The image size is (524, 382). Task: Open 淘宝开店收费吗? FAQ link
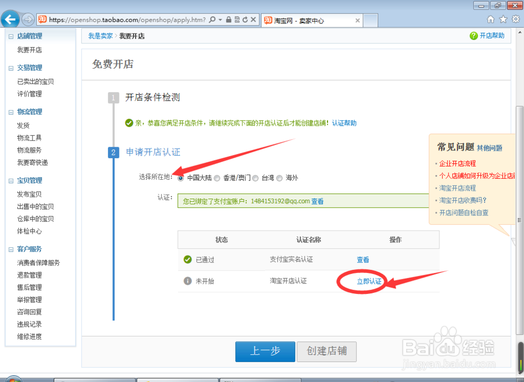tap(463, 200)
